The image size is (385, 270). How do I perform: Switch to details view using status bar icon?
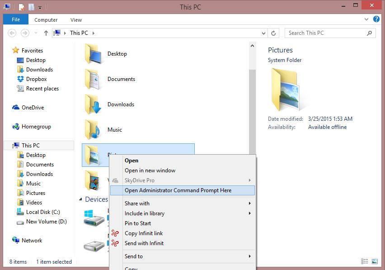(364, 261)
